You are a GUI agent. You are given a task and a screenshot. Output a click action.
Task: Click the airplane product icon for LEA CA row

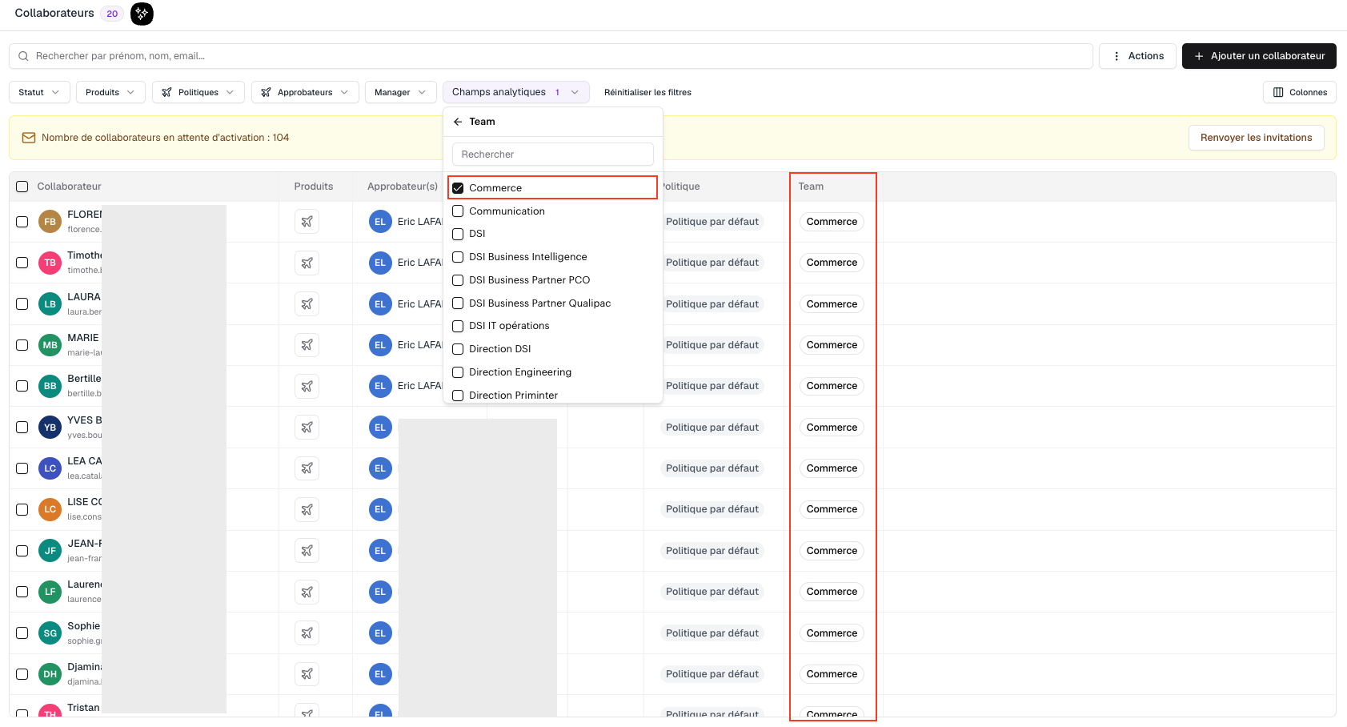[307, 468]
